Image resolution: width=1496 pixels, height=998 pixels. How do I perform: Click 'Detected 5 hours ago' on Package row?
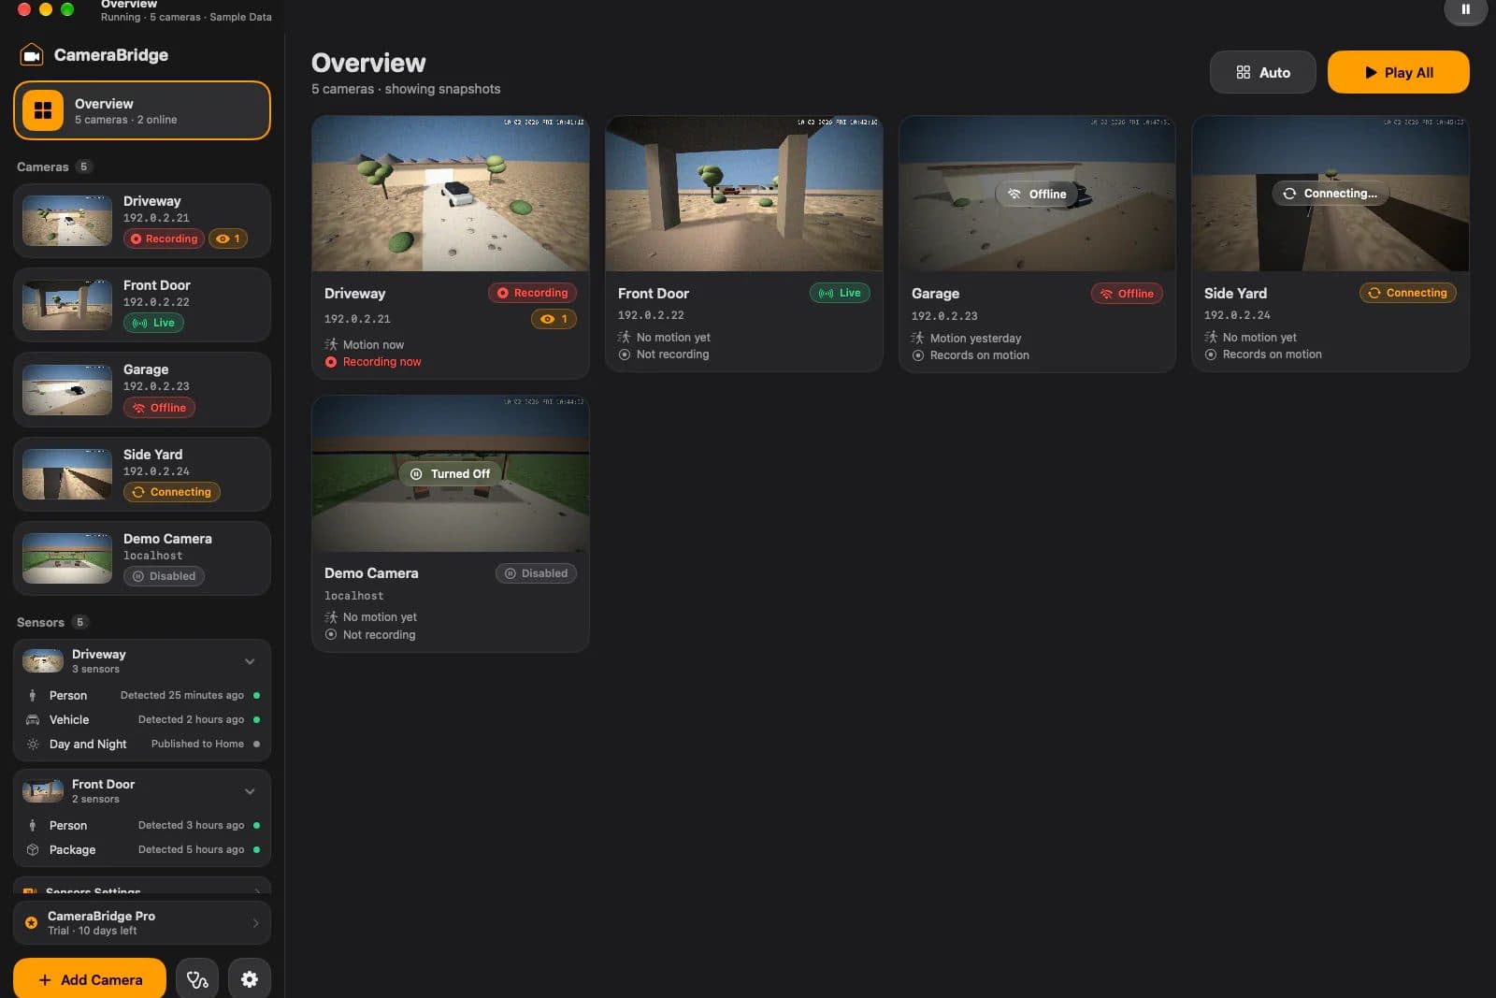(191, 849)
